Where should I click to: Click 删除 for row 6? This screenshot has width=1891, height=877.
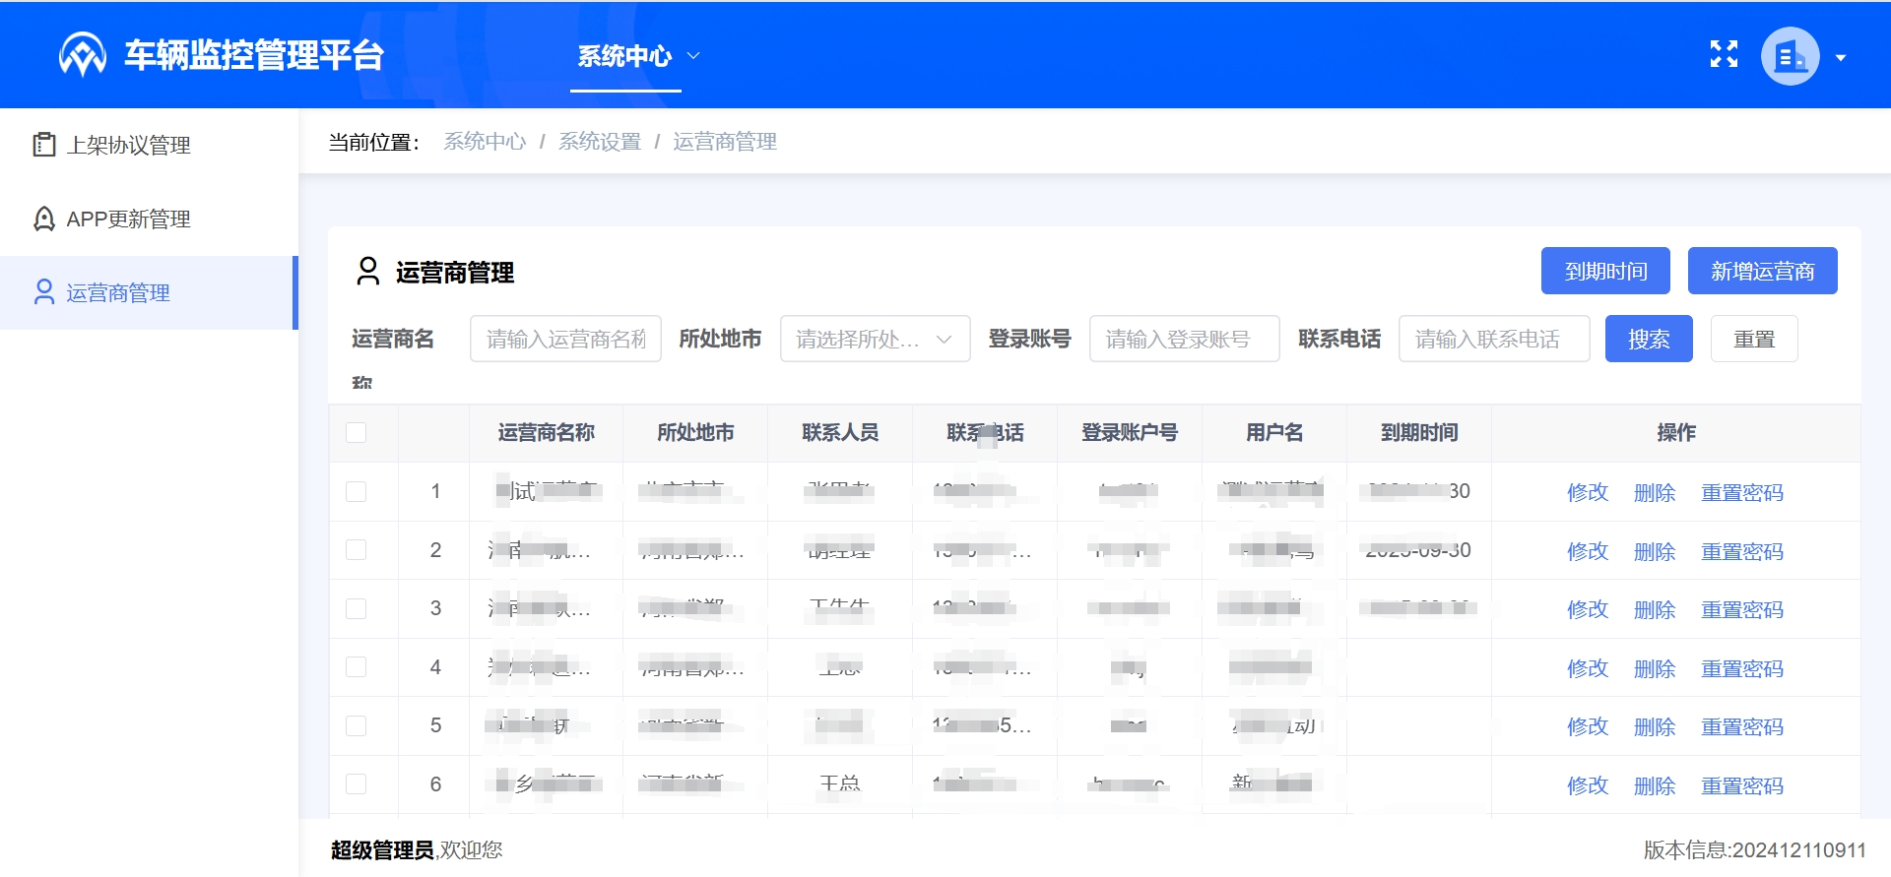click(1655, 785)
